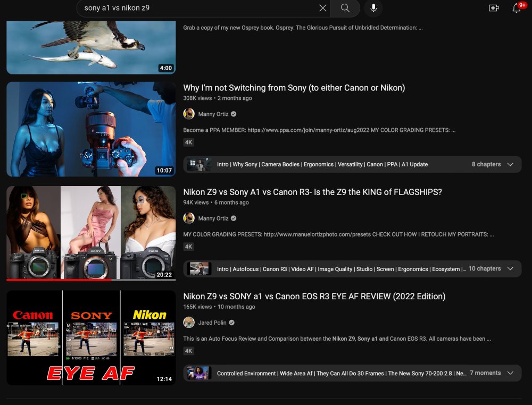The height and width of the screenshot is (405, 532).
Task: Open 'Why I'm not Switching from Sony' title
Action: pyautogui.click(x=294, y=88)
